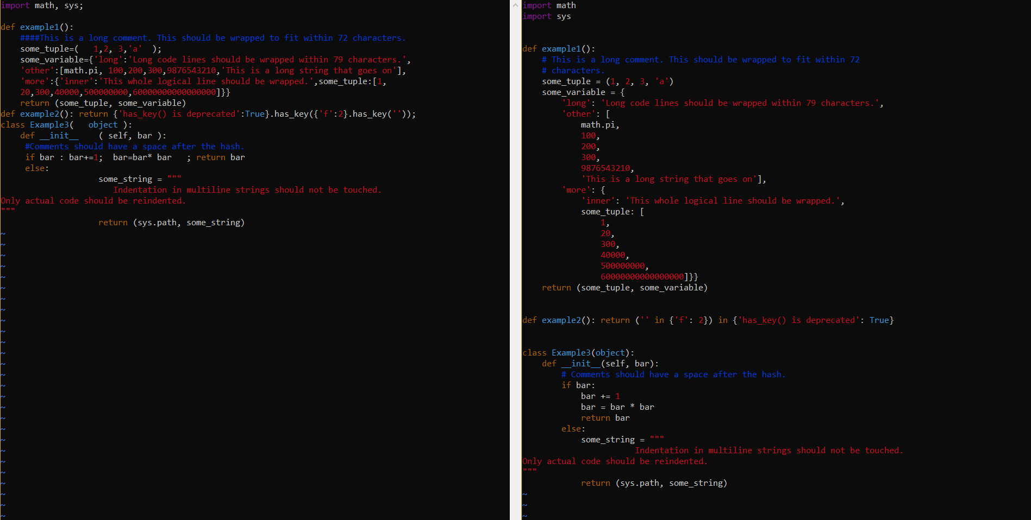The height and width of the screenshot is (520, 1031).
Task: Click the '200,' line in right pane
Action: [591, 147]
